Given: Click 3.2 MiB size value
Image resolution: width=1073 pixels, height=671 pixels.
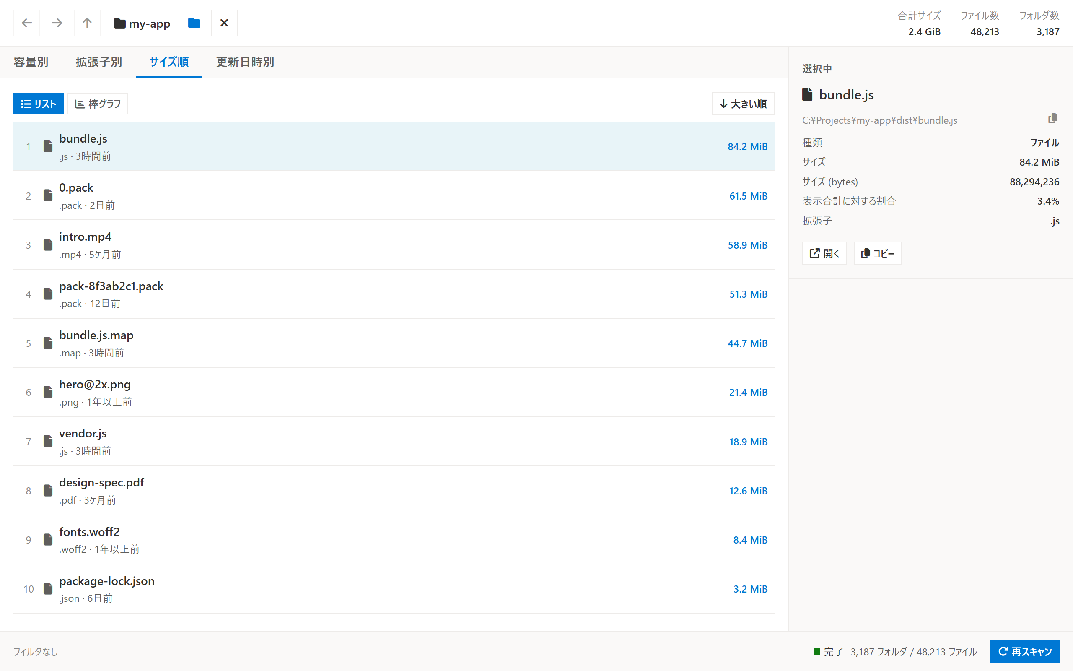Looking at the screenshot, I should [x=750, y=589].
